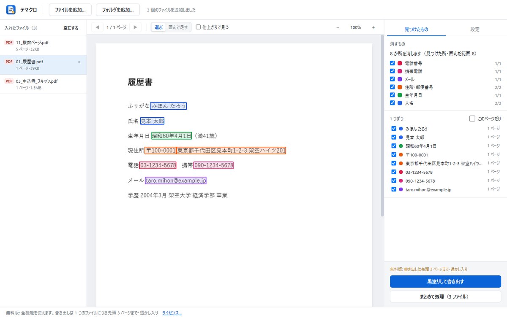Remove 01_履歴書.pdf with its × icon
Image resolution: width=507 pixels, height=318 pixels.
click(79, 62)
